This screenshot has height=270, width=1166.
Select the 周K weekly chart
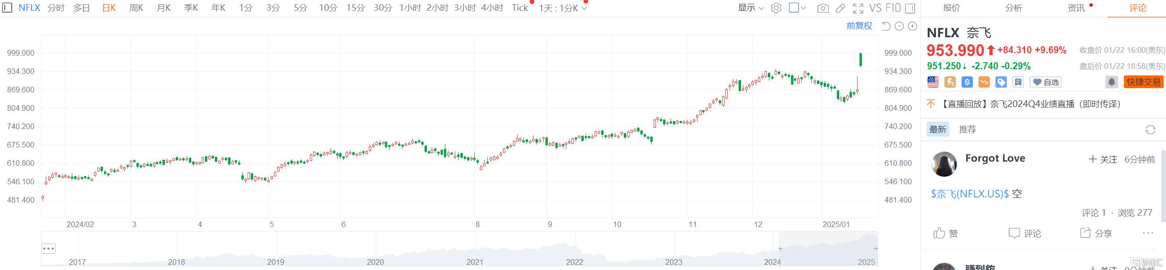pyautogui.click(x=136, y=8)
